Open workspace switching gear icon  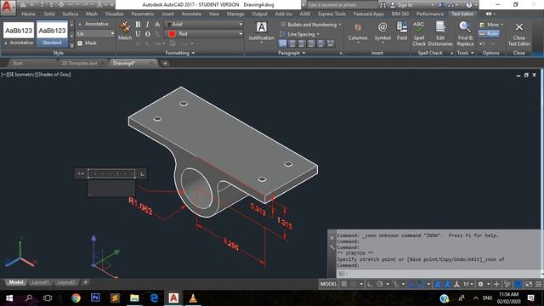click(480, 284)
